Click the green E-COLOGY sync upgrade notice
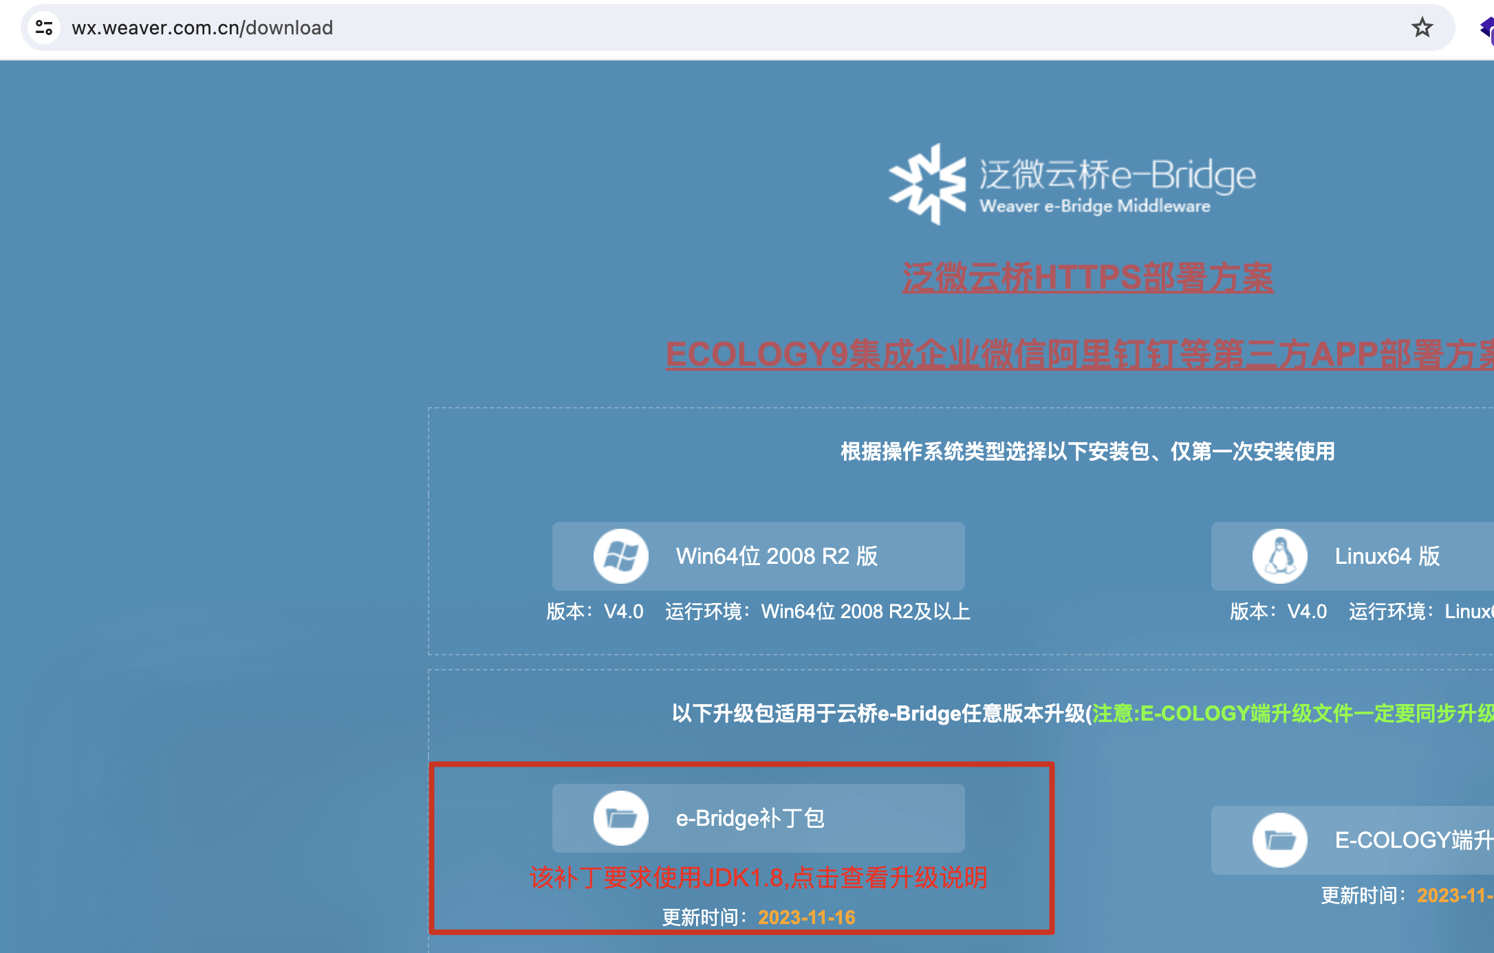This screenshot has height=953, width=1494. point(1292,714)
